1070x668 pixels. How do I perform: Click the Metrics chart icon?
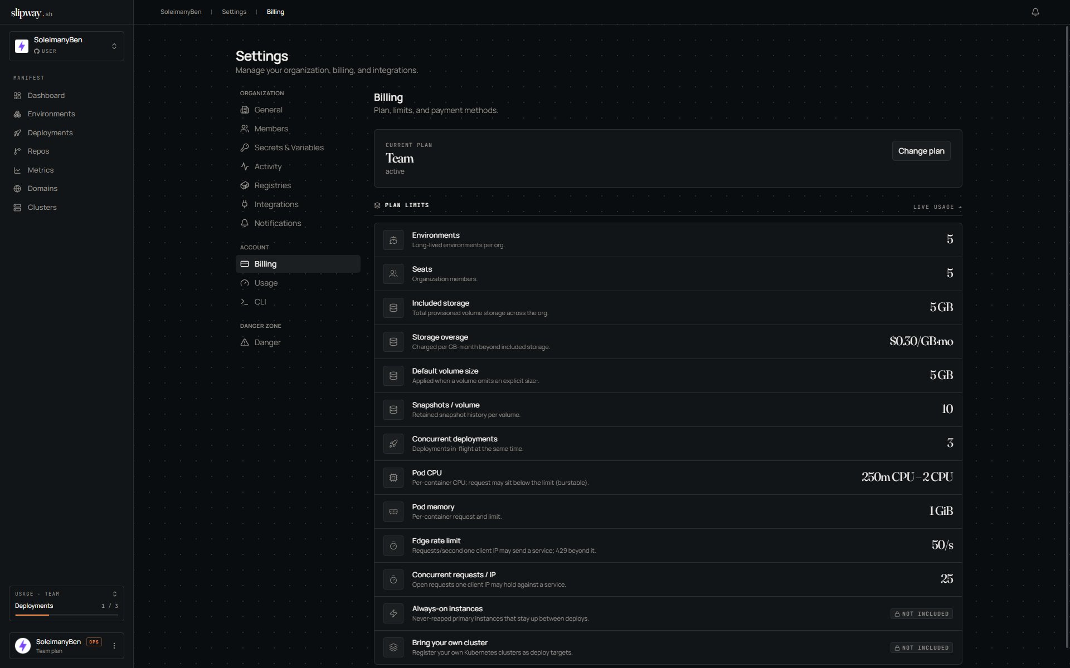[x=17, y=170]
